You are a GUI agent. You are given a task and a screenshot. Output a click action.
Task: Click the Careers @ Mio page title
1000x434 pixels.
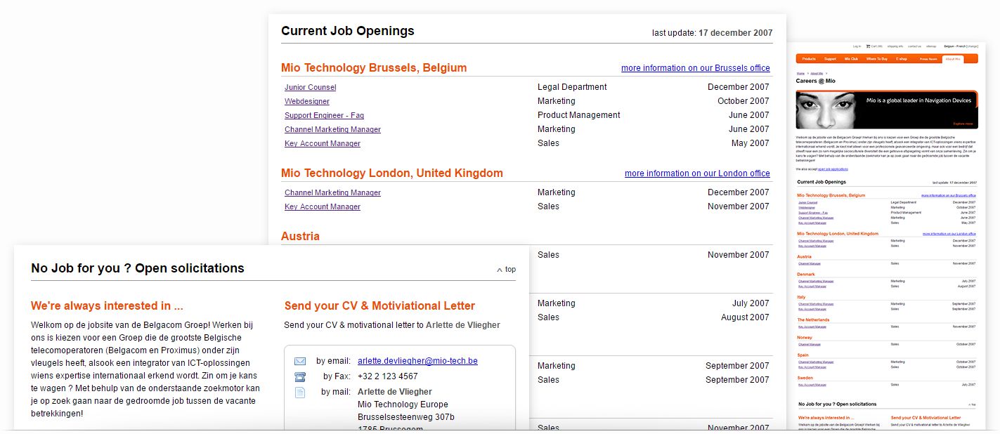coord(816,81)
